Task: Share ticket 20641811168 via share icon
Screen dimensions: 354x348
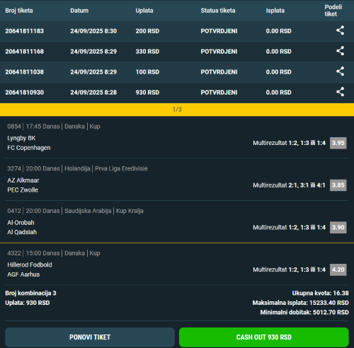Action: (x=340, y=51)
